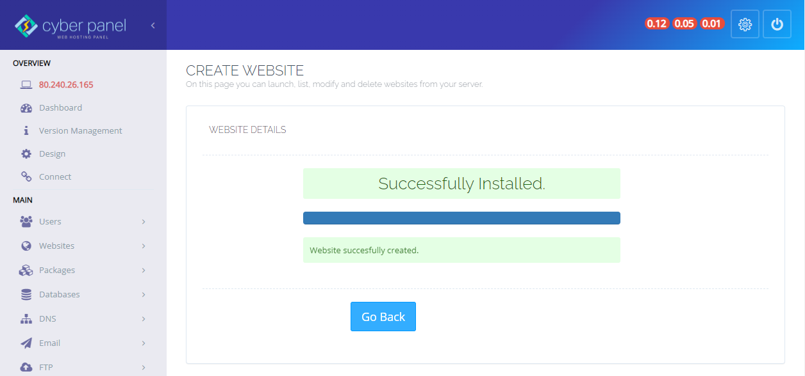Expand the Packages submenu arrow
The image size is (805, 376).
pos(144,270)
